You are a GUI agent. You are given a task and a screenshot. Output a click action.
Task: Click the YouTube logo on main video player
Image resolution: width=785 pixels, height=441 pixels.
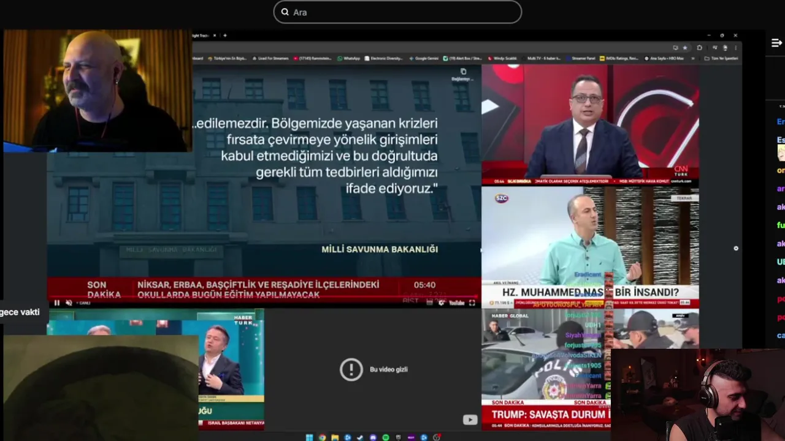457,303
